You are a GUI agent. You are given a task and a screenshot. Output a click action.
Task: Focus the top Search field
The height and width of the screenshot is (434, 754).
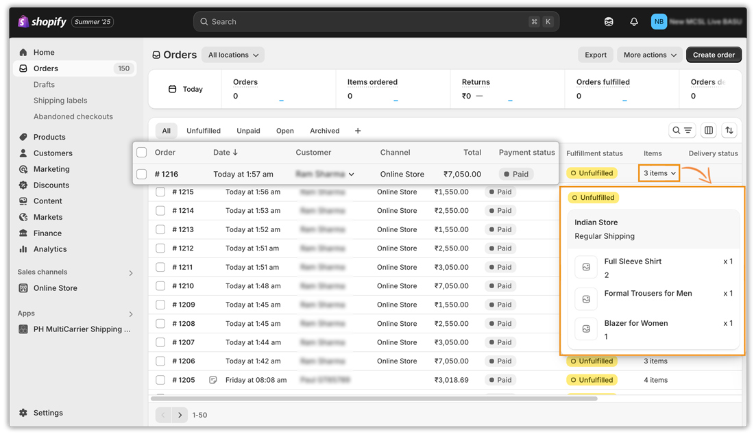[376, 22]
